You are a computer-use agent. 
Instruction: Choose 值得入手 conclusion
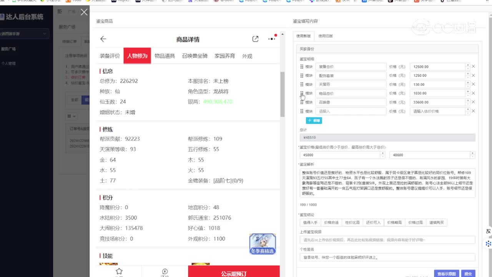(x=310, y=222)
